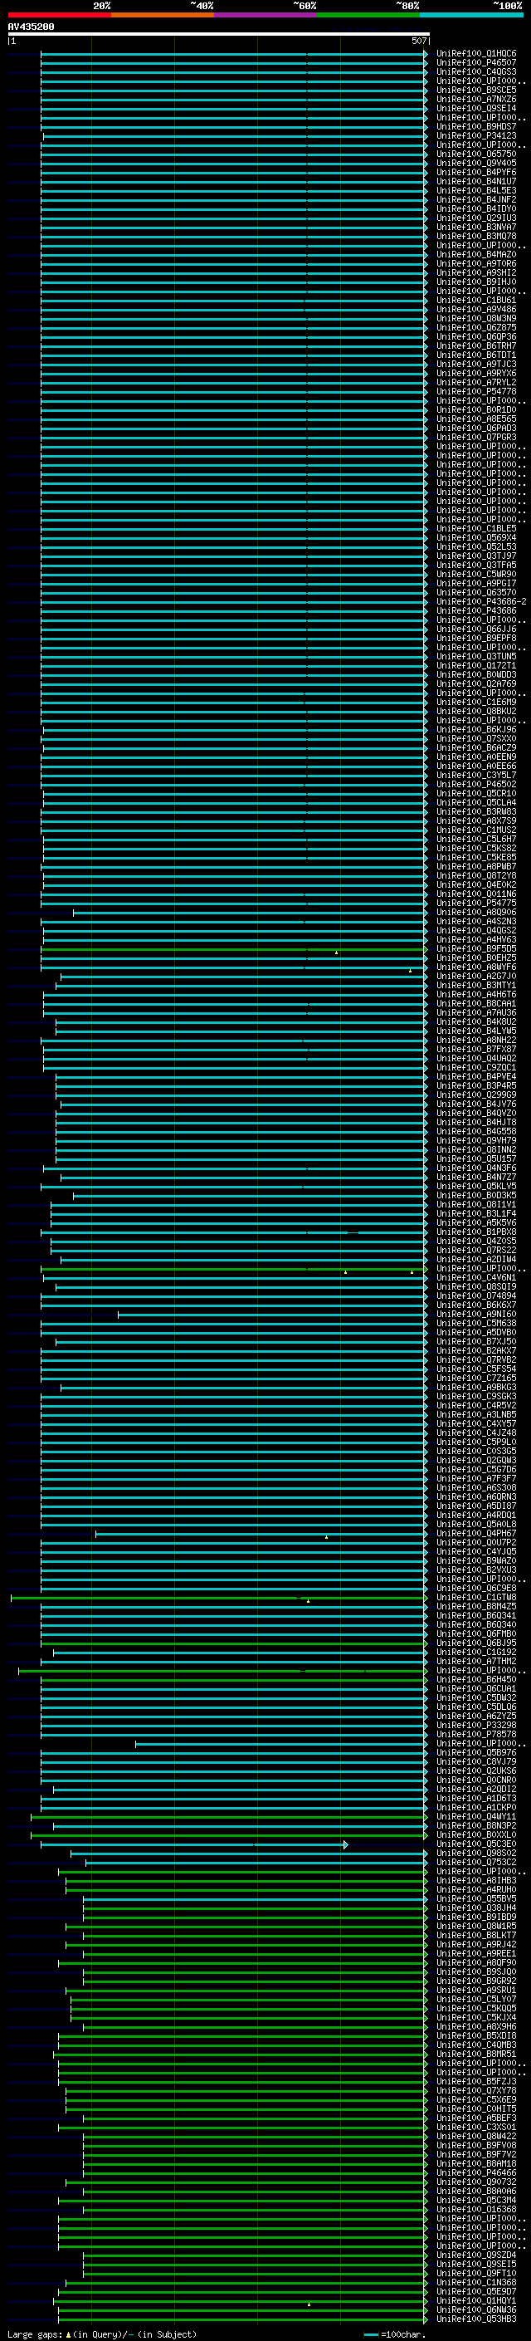Select hit label UniRef100_B5XDI8

(475, 2035)
